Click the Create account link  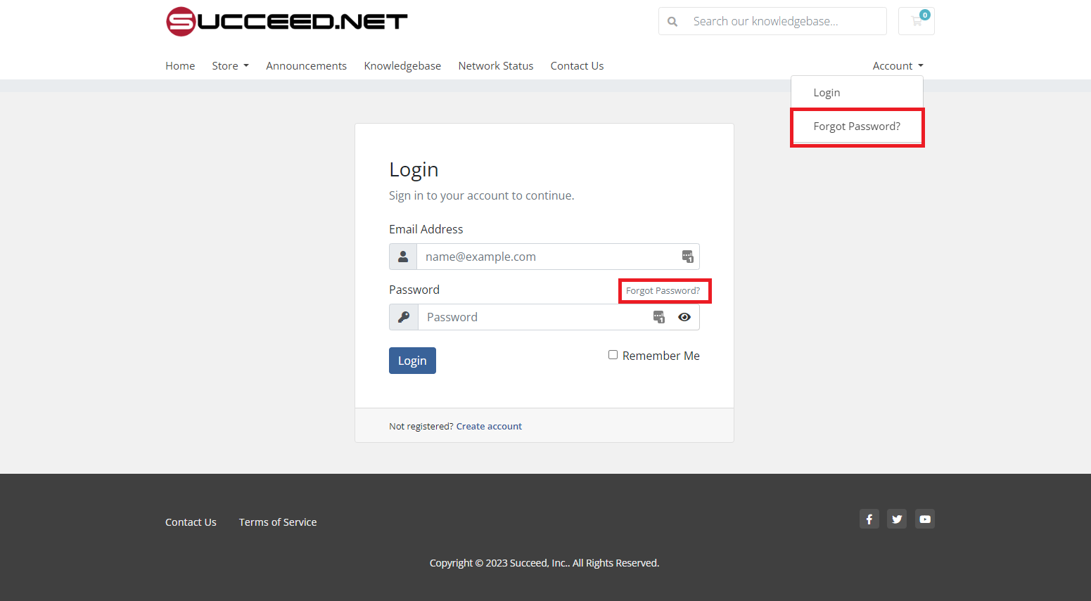489,426
